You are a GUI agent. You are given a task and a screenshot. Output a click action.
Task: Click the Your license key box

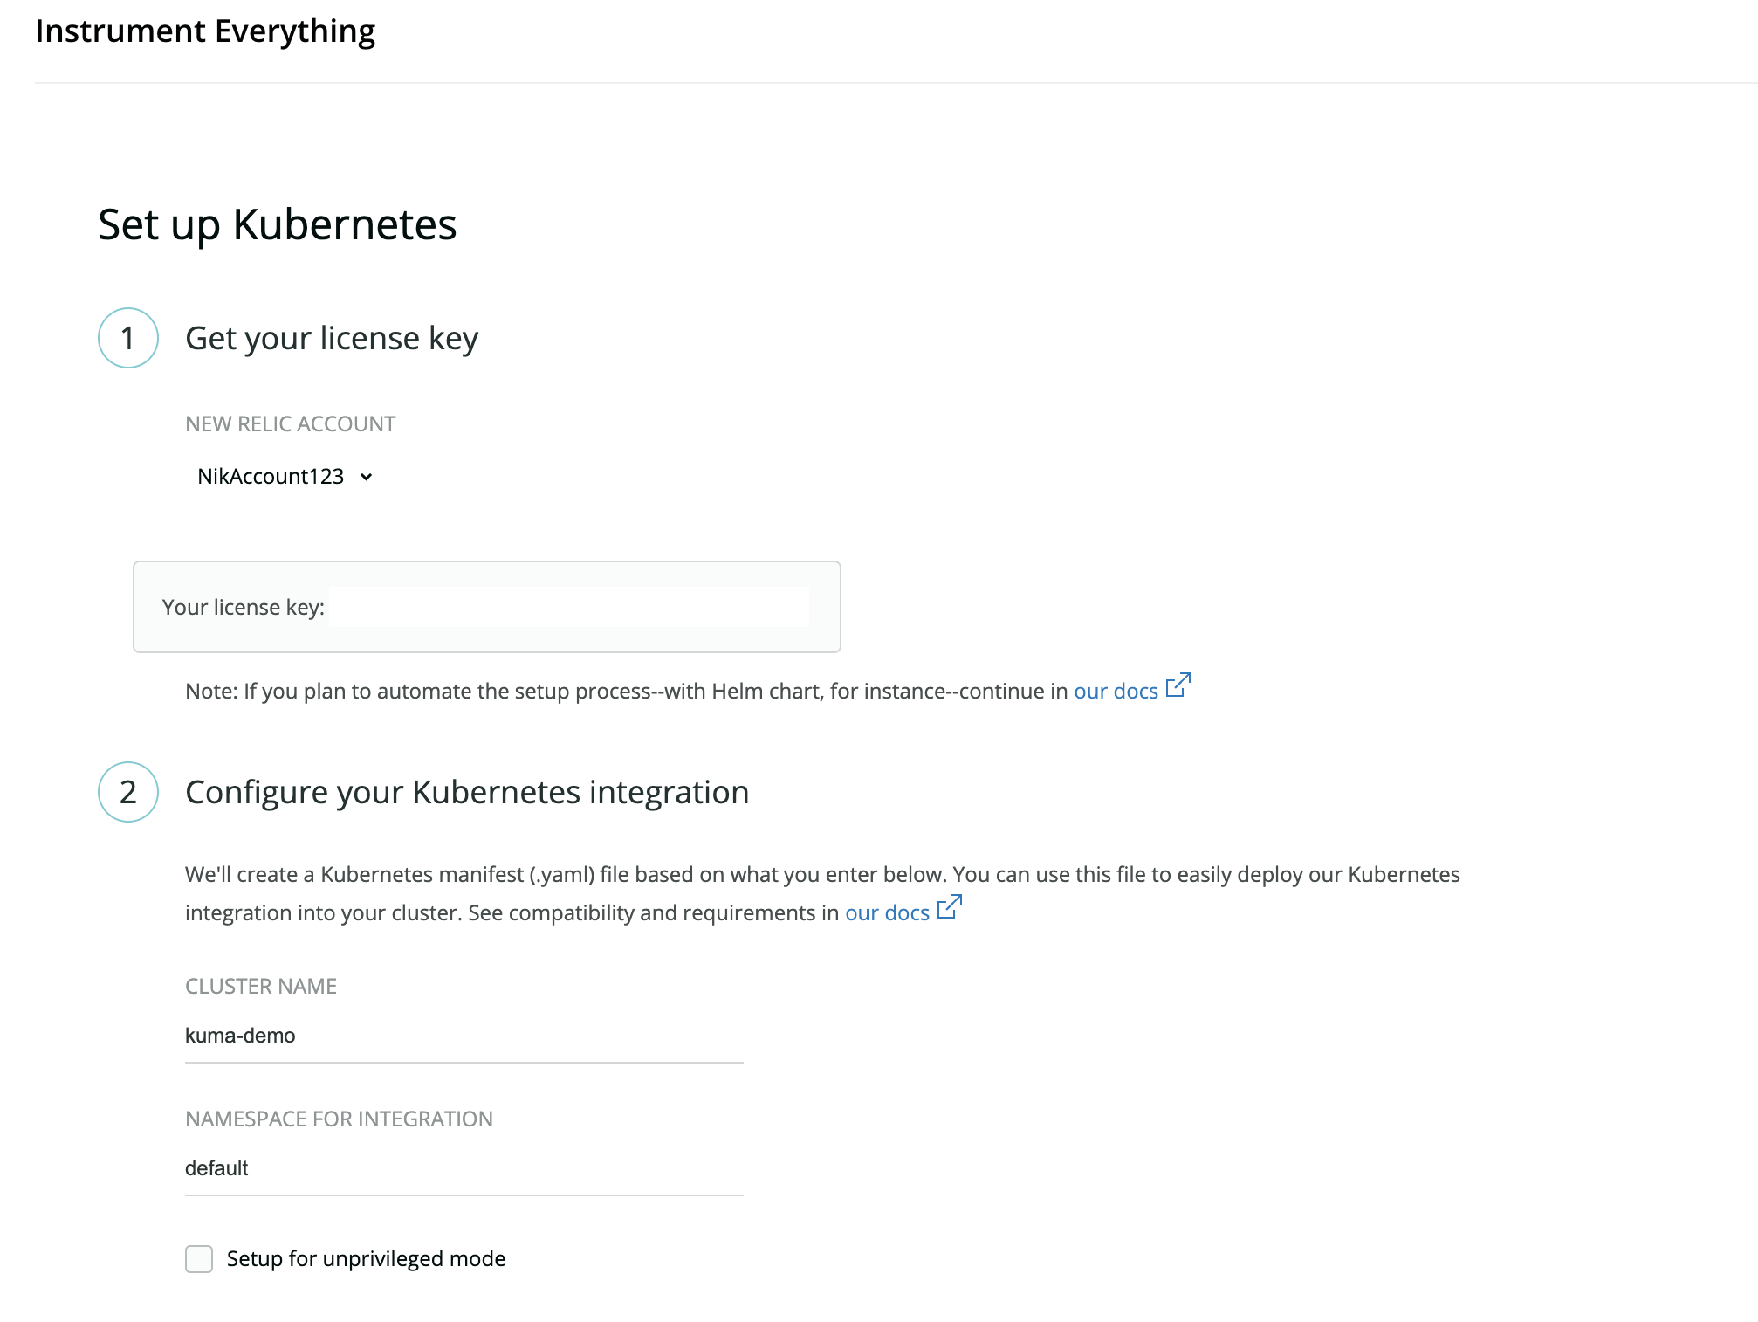click(487, 607)
